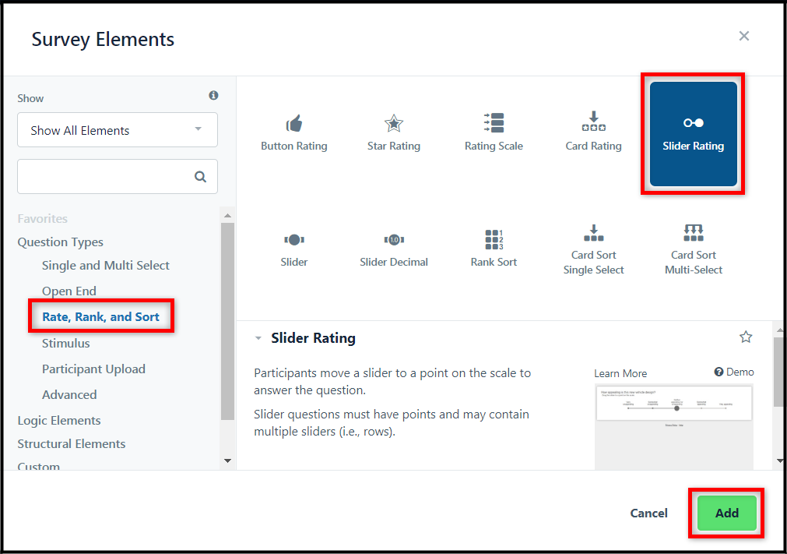
Task: Choose the Slider element
Action: [294, 249]
